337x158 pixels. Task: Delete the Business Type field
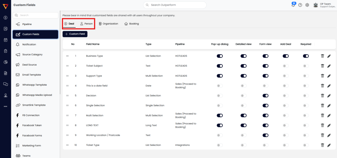[323, 56]
